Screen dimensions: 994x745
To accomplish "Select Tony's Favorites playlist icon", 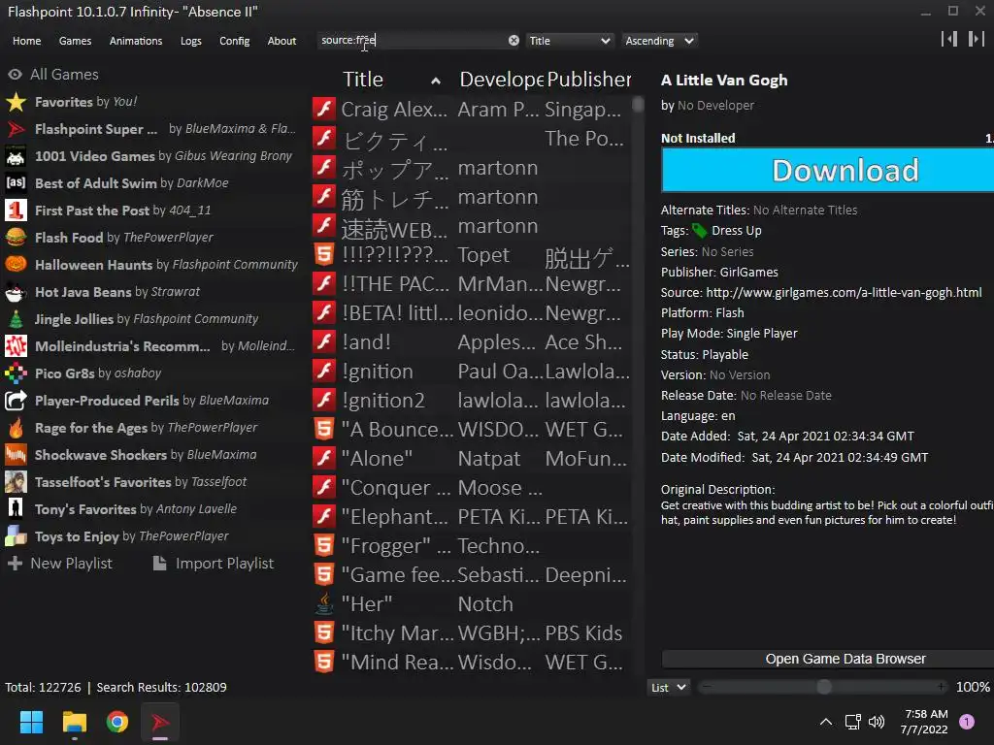I will pos(16,509).
